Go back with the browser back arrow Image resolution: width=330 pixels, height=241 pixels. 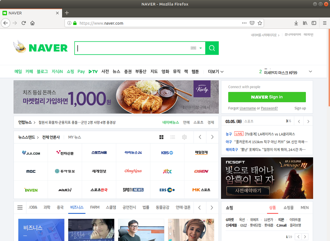pos(6,23)
